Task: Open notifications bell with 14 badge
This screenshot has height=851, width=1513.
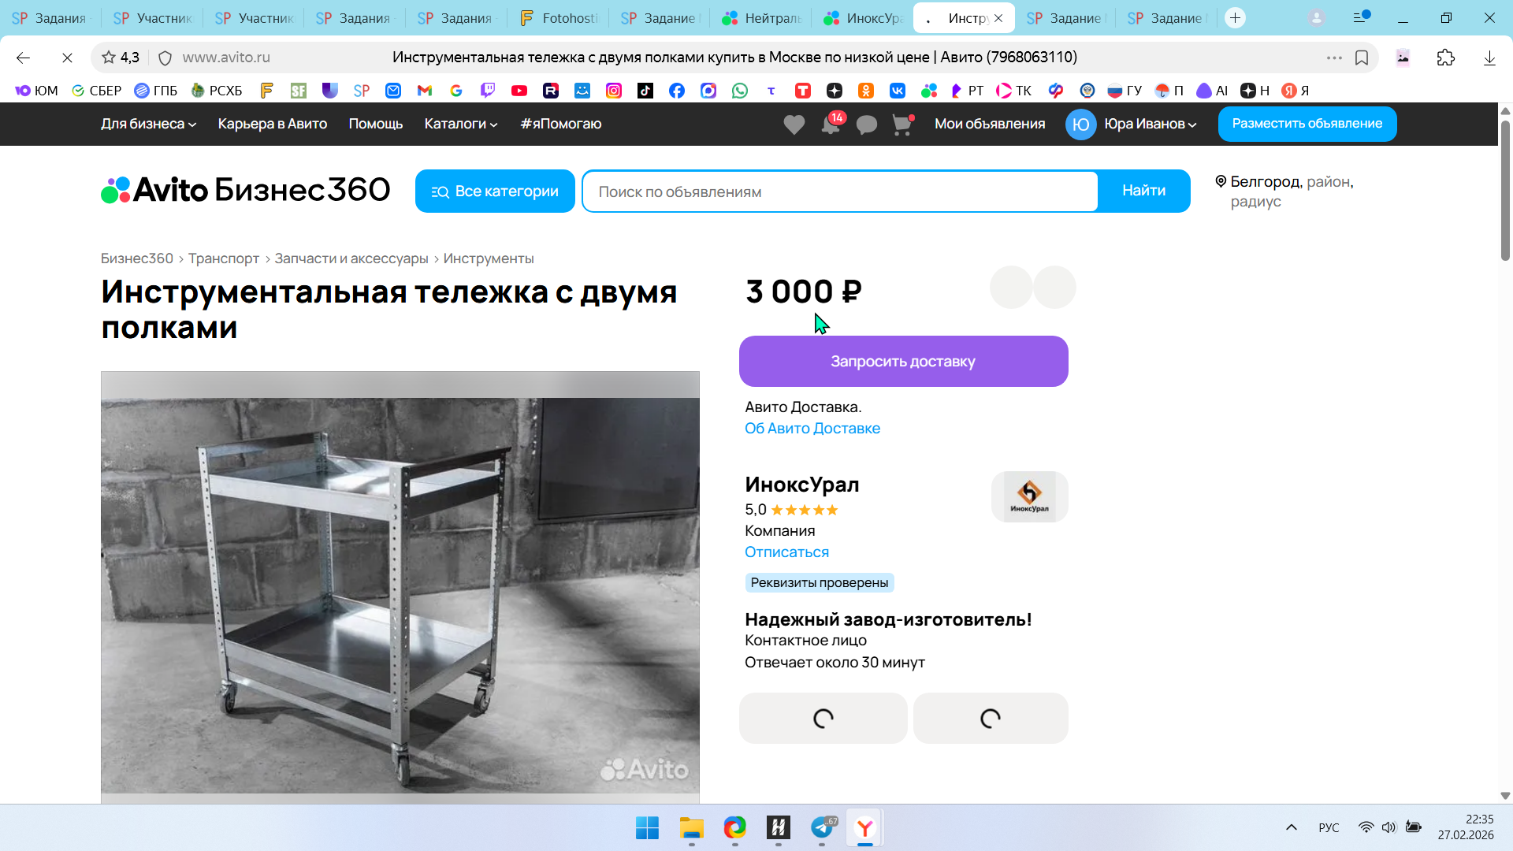Action: (831, 124)
